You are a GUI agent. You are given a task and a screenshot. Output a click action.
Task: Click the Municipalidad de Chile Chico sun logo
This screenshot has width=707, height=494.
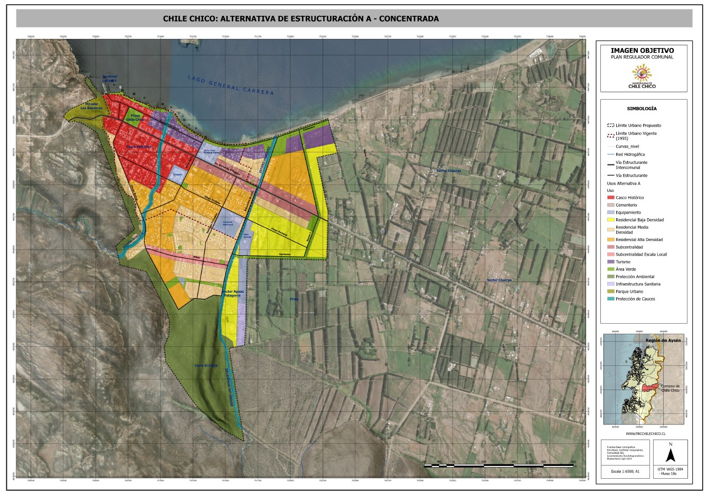pyautogui.click(x=642, y=73)
